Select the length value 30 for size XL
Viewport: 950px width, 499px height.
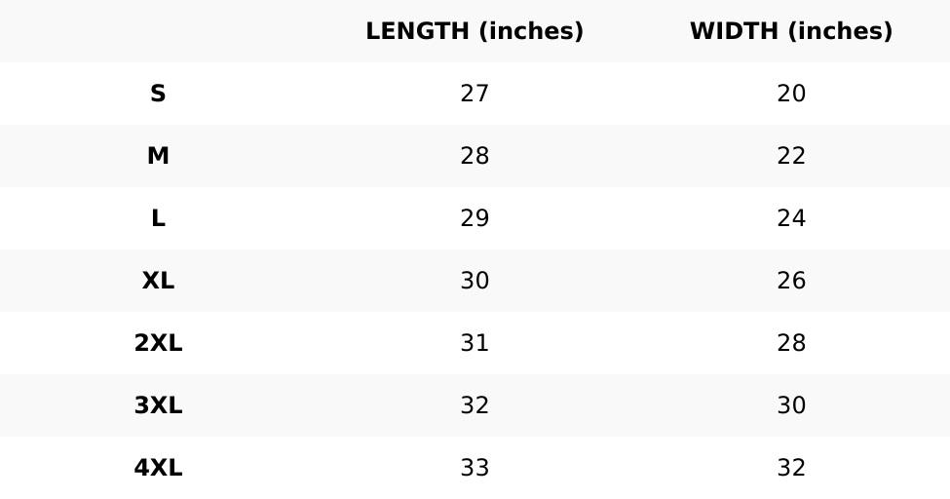[x=475, y=281]
